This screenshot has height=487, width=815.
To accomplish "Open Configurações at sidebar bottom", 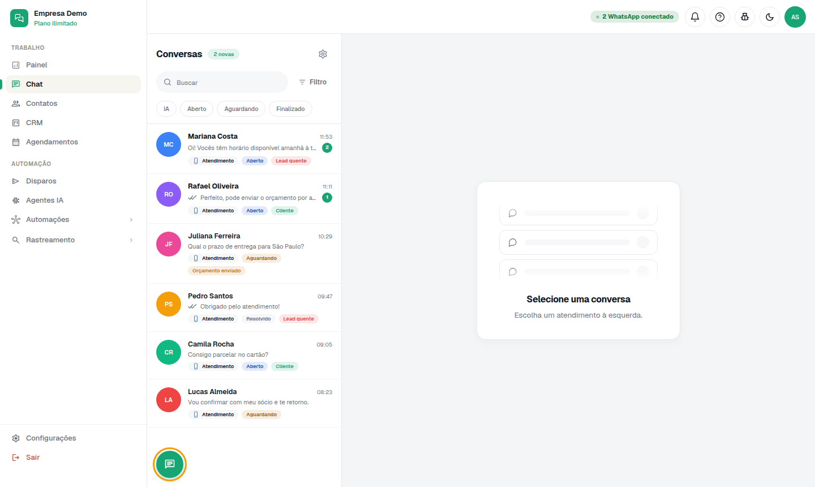I will [73, 438].
